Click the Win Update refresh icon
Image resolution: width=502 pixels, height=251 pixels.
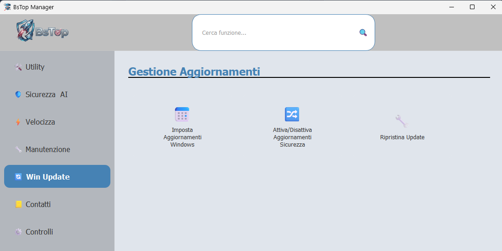tap(18, 177)
